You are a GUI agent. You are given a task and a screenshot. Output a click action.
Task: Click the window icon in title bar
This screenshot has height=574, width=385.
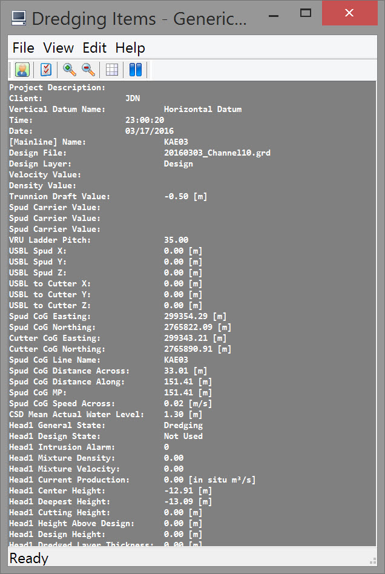19,19
